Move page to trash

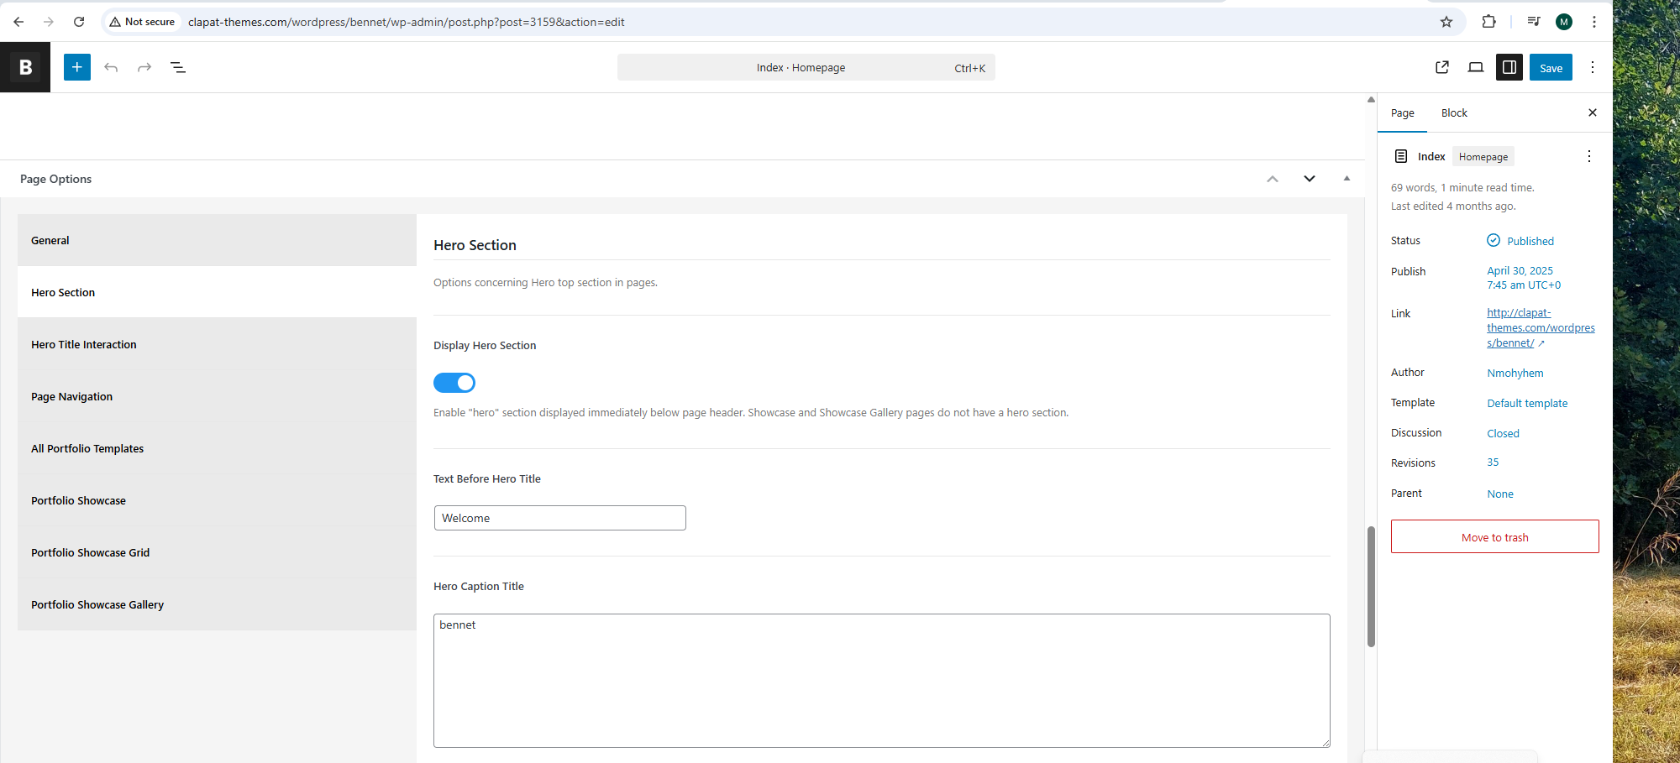1494,536
